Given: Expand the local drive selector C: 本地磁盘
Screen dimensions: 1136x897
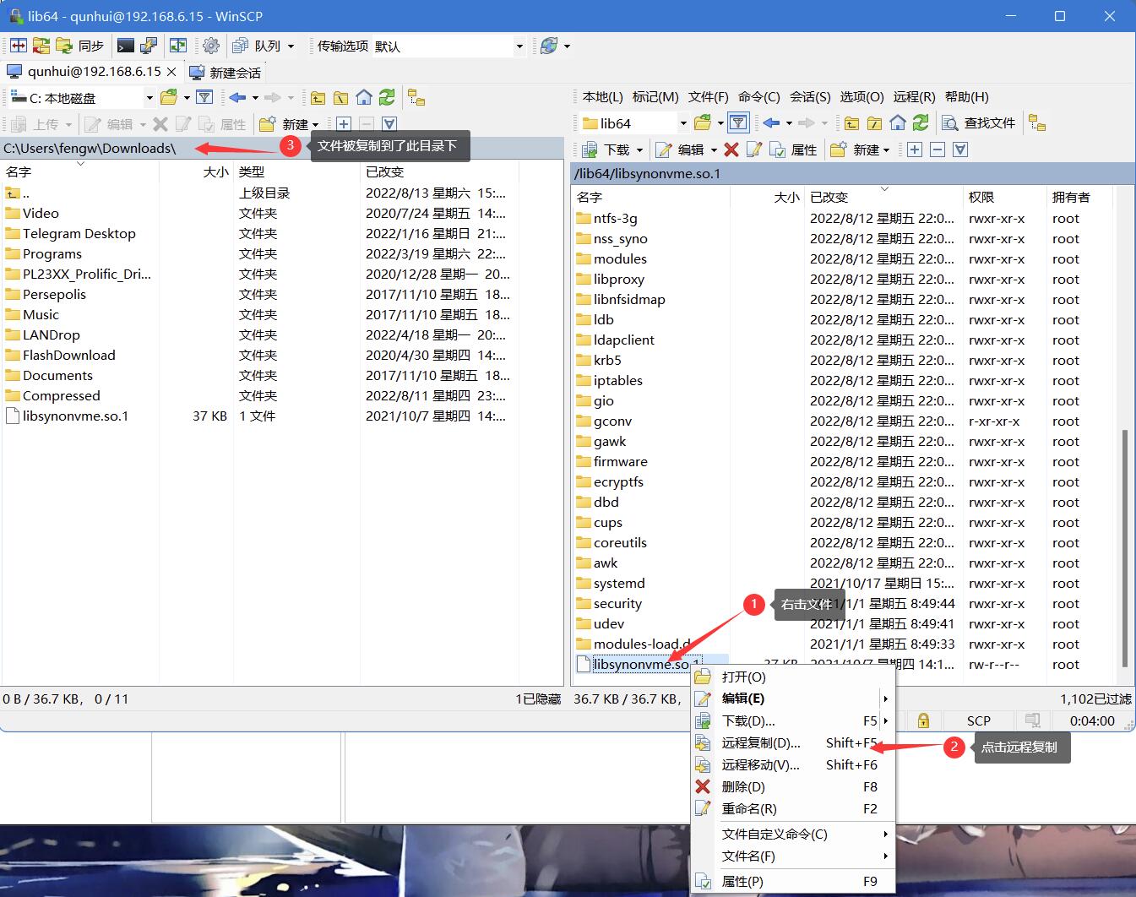Looking at the screenshot, I should 149,98.
